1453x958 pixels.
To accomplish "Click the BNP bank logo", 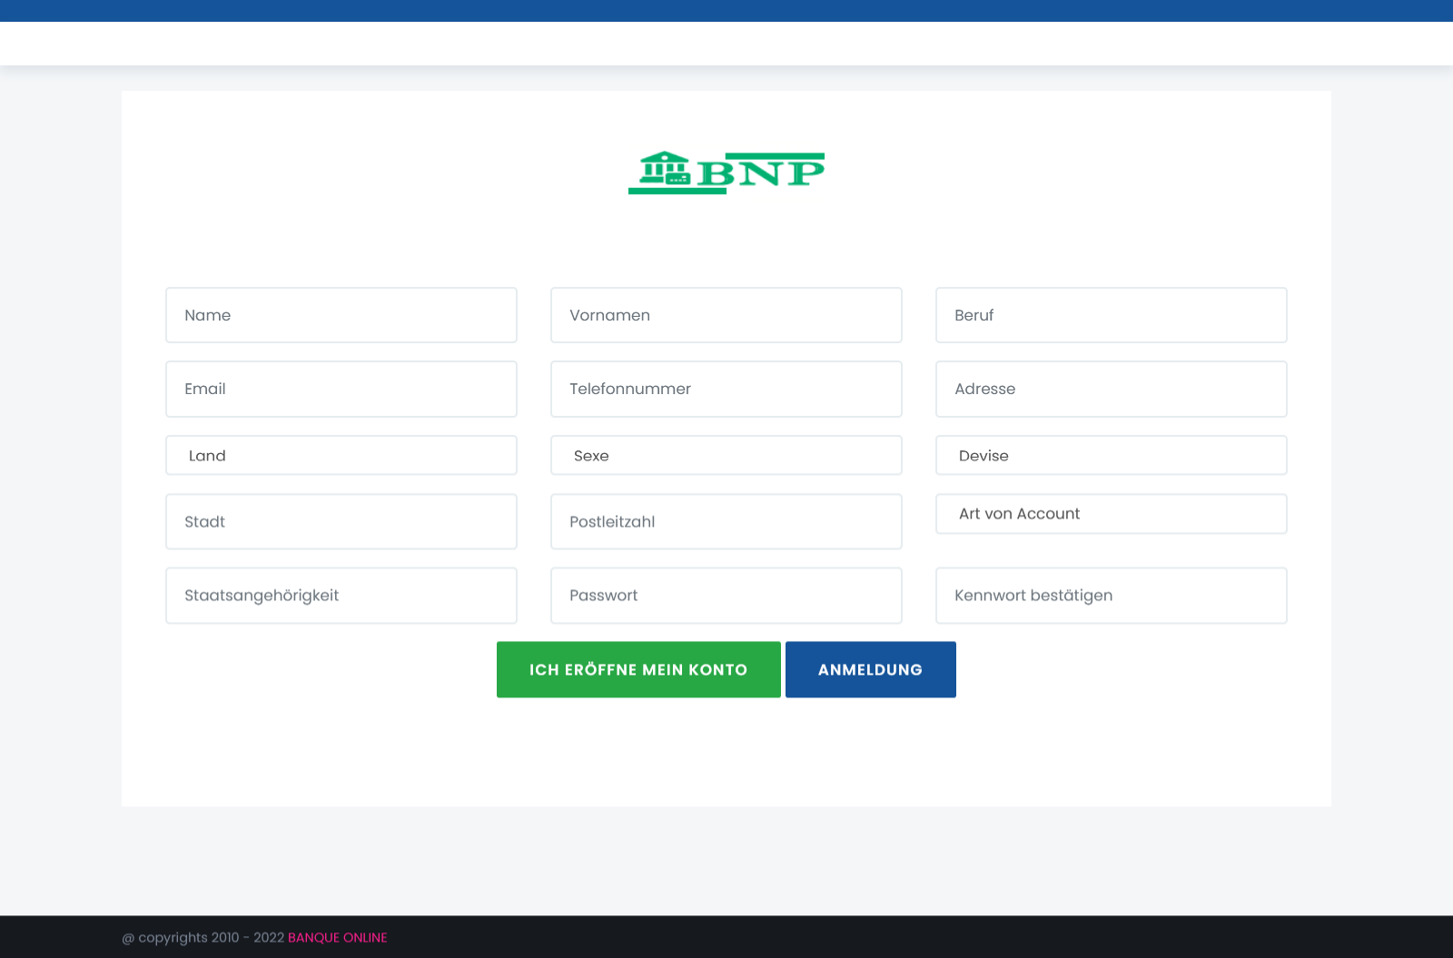I will click(726, 173).
